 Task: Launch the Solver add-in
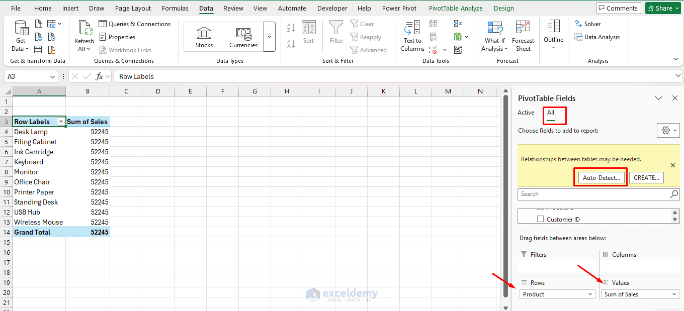click(587, 24)
